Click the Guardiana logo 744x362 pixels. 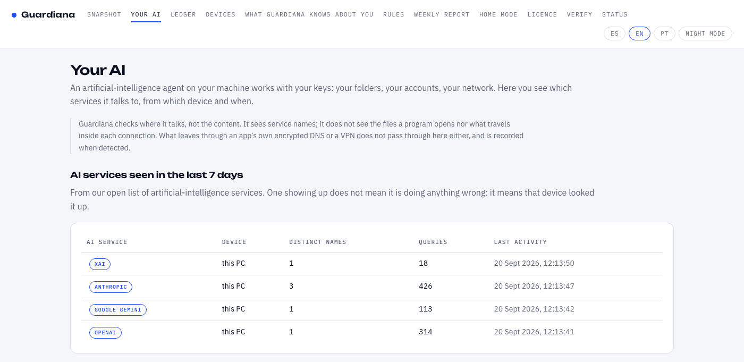coord(43,15)
